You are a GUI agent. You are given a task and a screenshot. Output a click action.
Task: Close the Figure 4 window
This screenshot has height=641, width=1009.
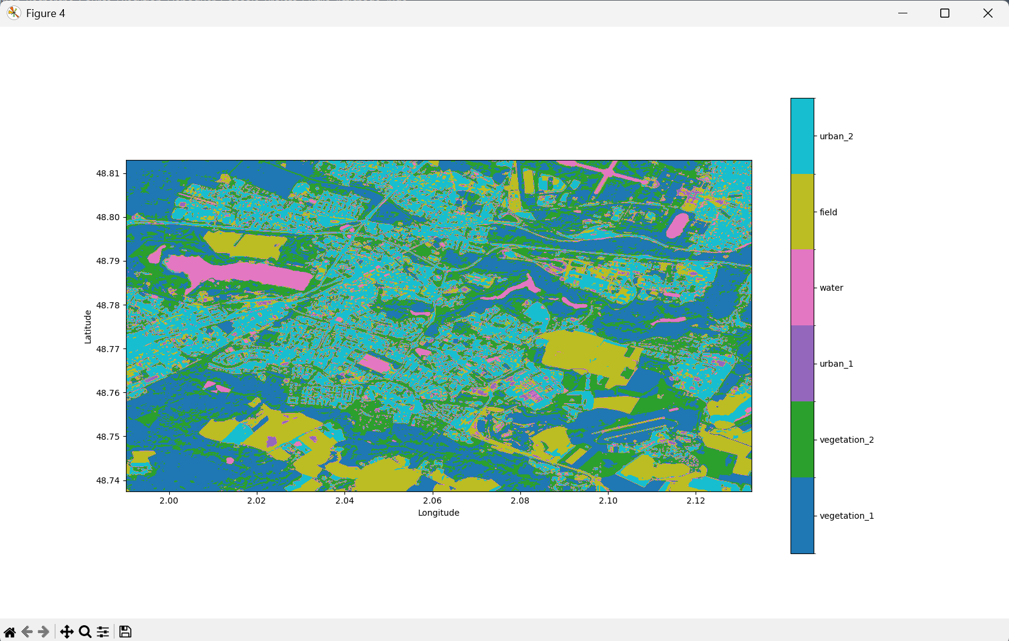pyautogui.click(x=988, y=13)
